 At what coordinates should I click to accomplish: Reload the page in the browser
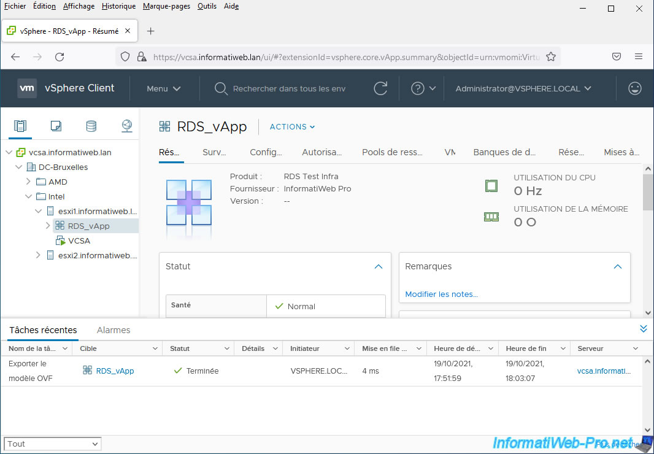click(60, 56)
